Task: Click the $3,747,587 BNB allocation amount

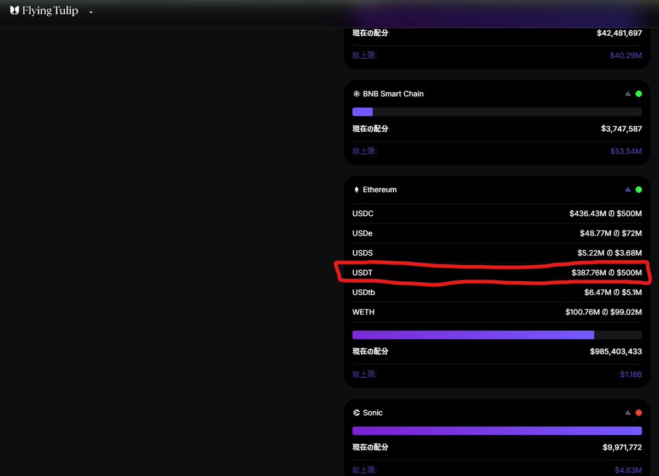Action: coord(621,128)
